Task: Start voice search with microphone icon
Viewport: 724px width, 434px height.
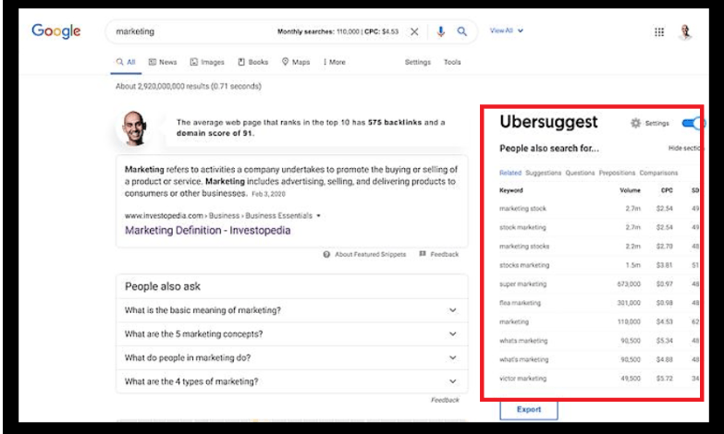Action: pyautogui.click(x=440, y=31)
